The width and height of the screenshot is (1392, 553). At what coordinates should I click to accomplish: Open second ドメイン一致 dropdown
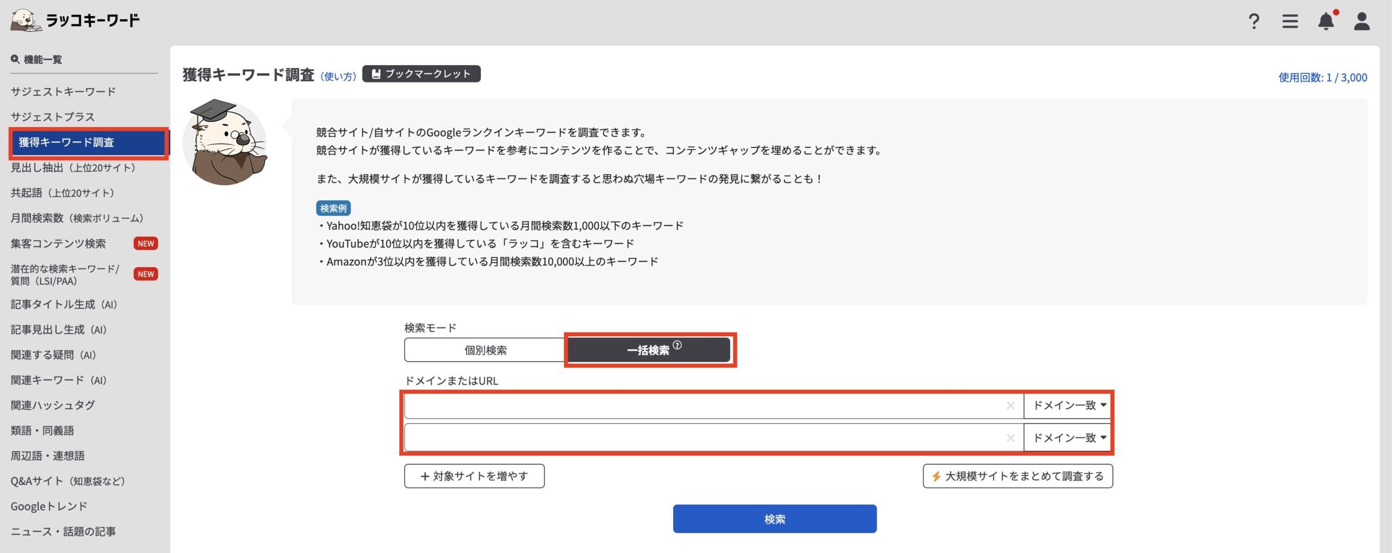click(x=1068, y=438)
